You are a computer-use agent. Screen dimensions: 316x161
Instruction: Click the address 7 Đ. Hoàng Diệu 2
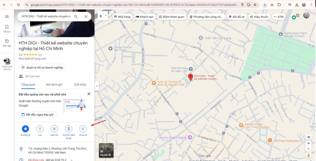(57, 150)
